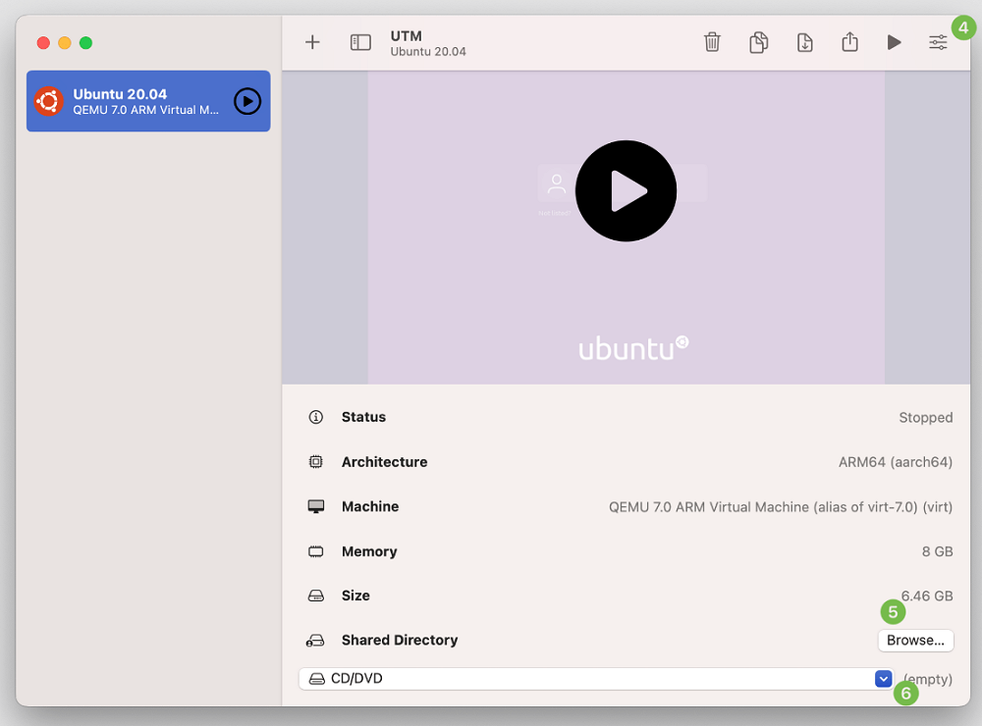The image size is (982, 726).
Task: Click the Size drive icon
Action: (315, 596)
